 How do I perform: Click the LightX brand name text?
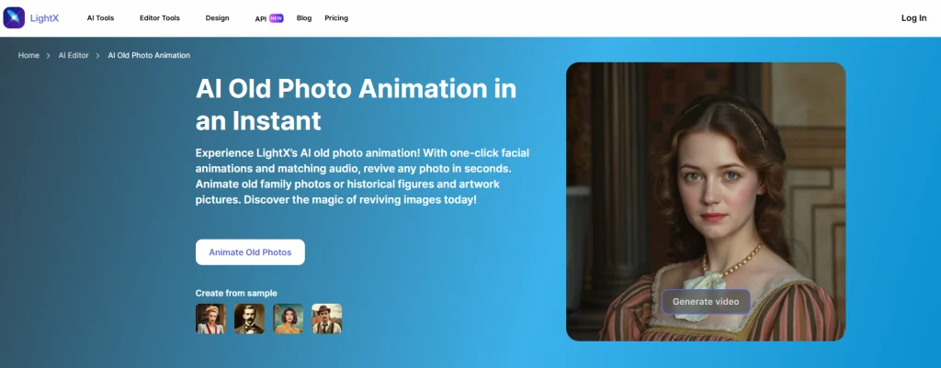click(45, 17)
